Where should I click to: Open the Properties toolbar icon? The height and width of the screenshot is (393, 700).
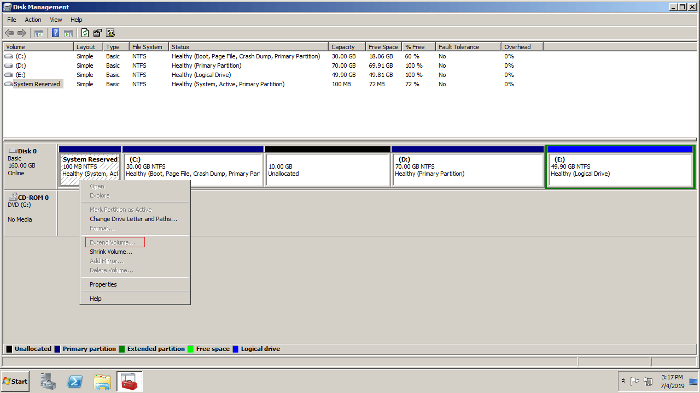(x=98, y=33)
